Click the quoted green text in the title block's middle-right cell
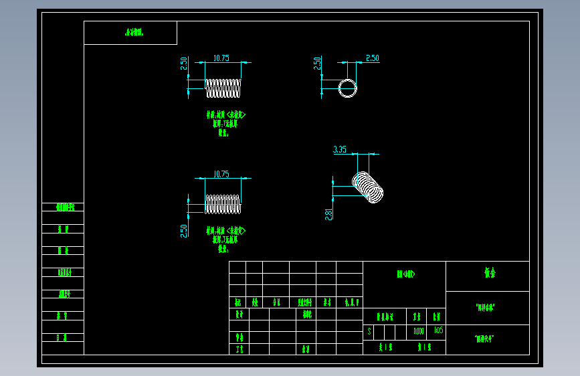Viewport: 580px width, 376px height. coord(485,307)
